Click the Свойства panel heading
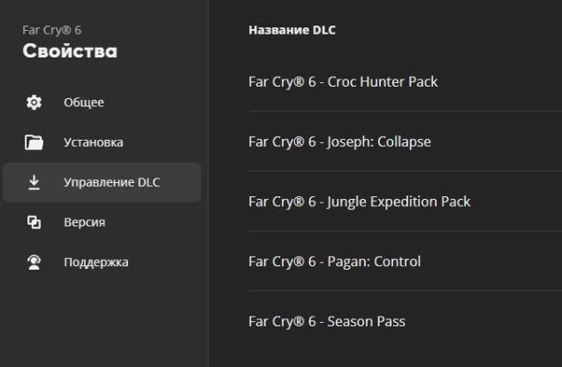This screenshot has height=367, width=562. tap(70, 51)
